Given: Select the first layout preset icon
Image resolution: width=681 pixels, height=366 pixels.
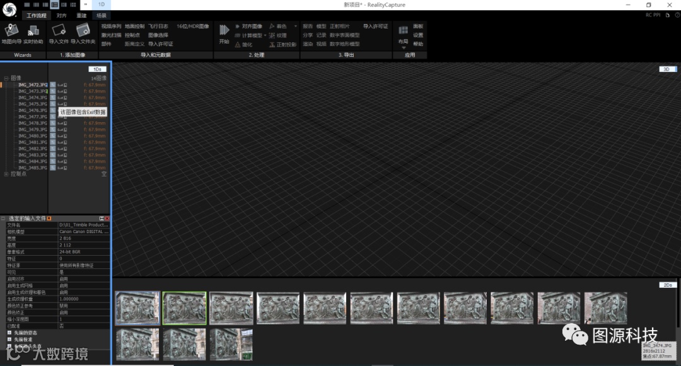Looking at the screenshot, I should (27, 5).
